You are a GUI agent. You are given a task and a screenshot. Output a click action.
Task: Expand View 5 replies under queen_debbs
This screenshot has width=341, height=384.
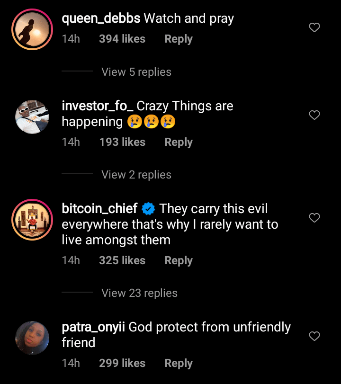(136, 72)
